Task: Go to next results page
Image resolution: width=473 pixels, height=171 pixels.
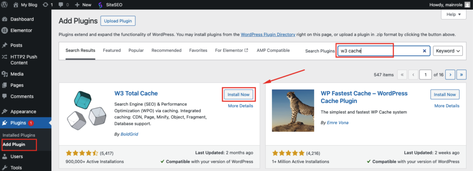Action: (450, 75)
